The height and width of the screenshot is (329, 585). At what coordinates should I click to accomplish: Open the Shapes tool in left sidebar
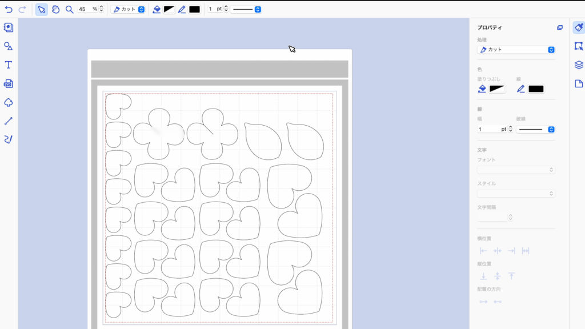click(x=8, y=46)
